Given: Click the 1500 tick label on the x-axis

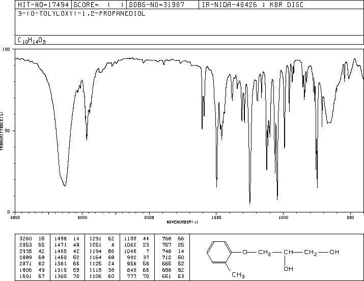Looking at the screenshot, I should click(216, 217).
